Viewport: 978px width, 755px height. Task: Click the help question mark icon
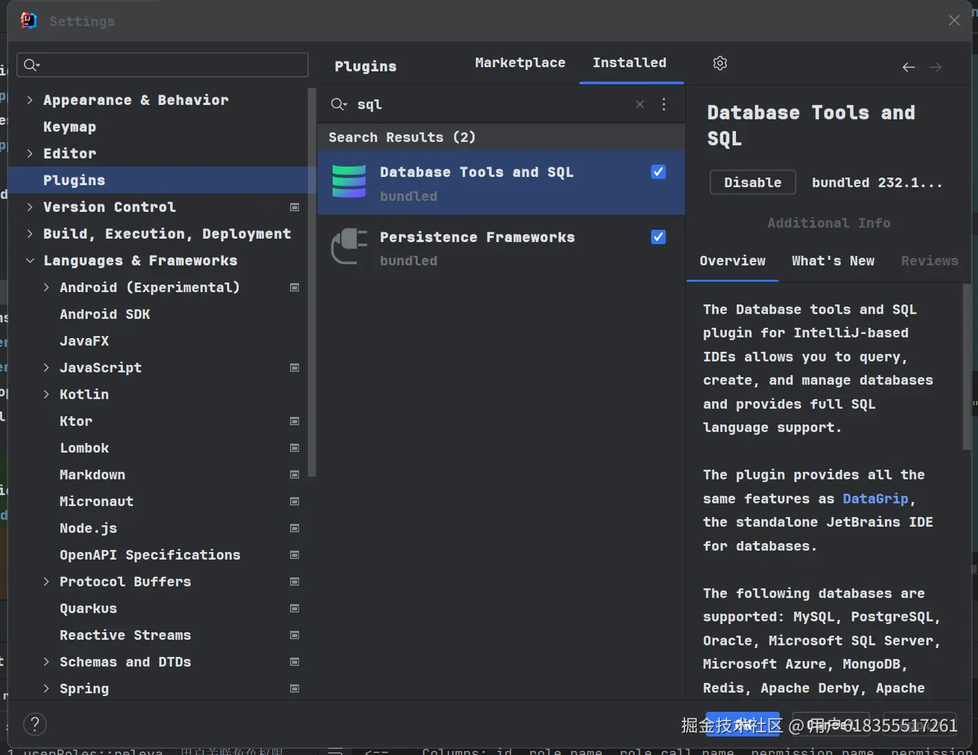pos(35,724)
